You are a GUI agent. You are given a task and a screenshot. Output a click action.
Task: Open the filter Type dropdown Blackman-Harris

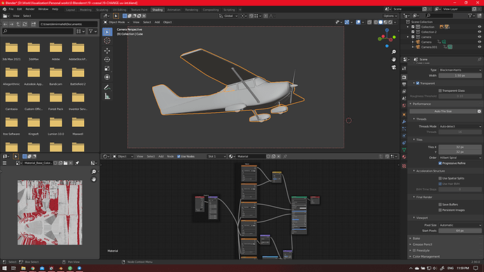(x=460, y=70)
